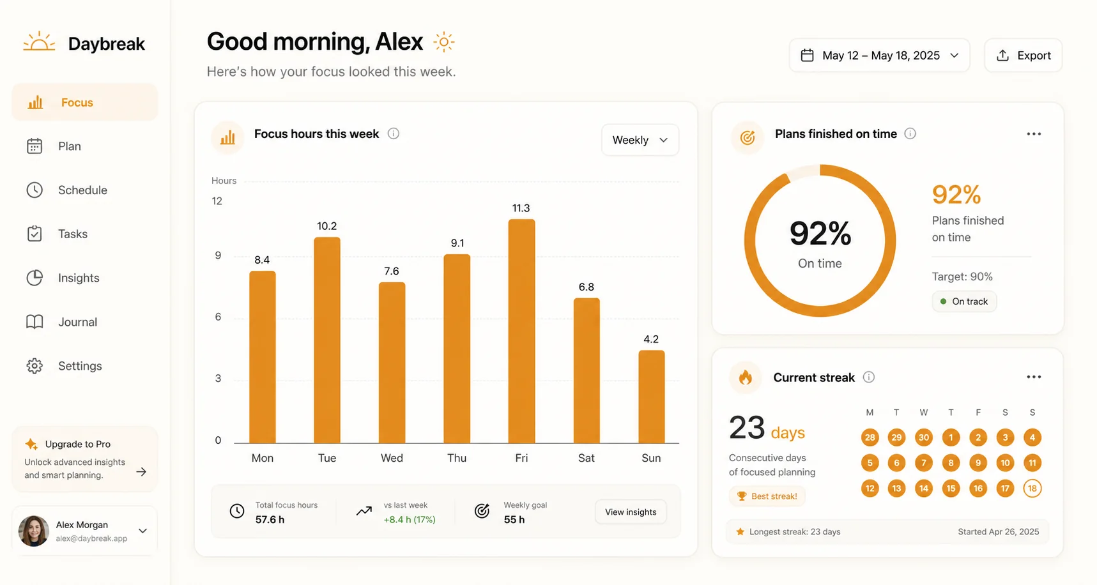Click the flame icon in Current streak

click(x=746, y=377)
